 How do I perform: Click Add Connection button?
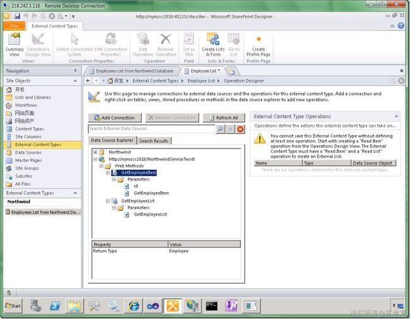pyautogui.click(x=115, y=118)
